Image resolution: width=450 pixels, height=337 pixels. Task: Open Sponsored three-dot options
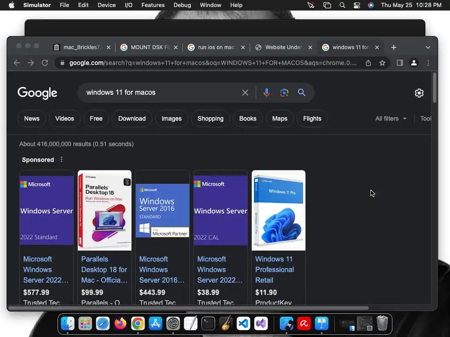62,159
